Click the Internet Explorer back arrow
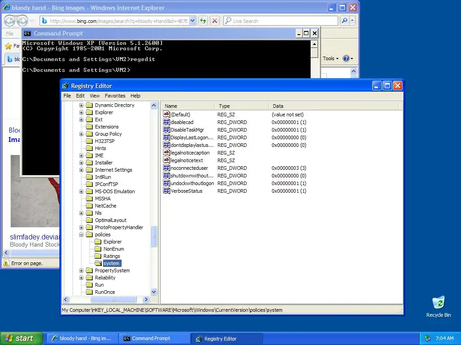 coord(10,21)
